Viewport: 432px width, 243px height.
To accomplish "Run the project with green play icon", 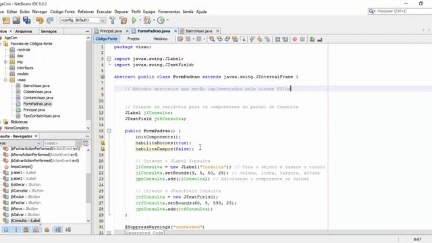I will tap(134, 20).
